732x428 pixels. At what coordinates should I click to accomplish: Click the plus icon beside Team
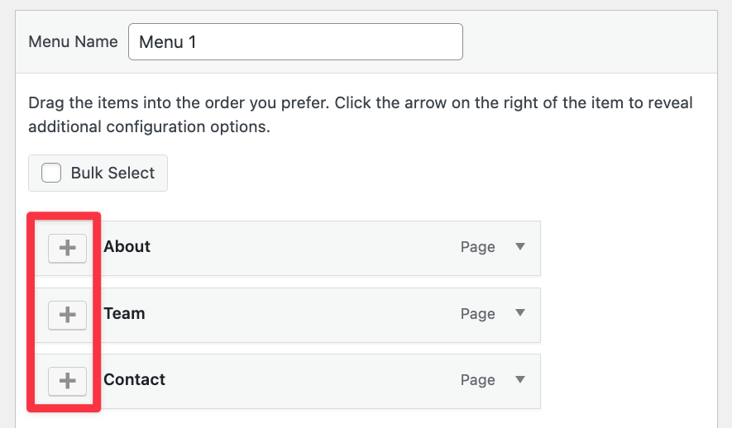pos(68,315)
